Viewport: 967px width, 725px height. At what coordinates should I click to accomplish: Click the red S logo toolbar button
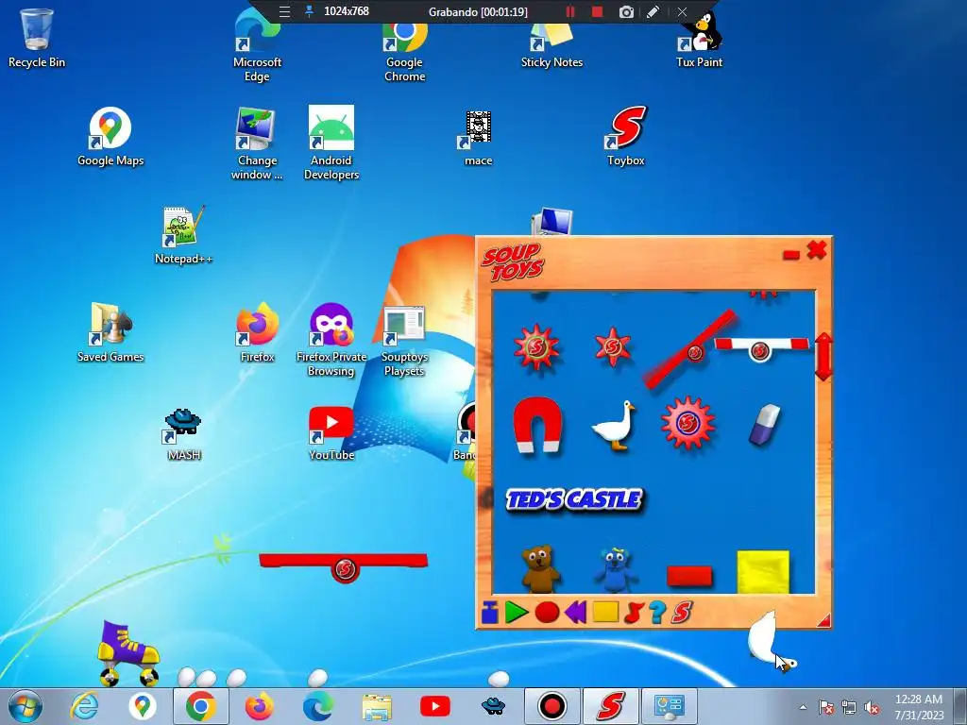click(682, 612)
